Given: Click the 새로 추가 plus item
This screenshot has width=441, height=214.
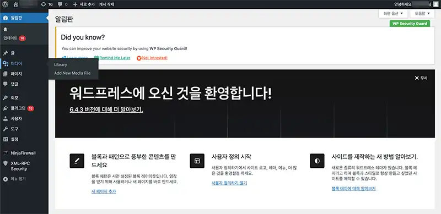Looking at the screenshot, I should coord(84,4).
